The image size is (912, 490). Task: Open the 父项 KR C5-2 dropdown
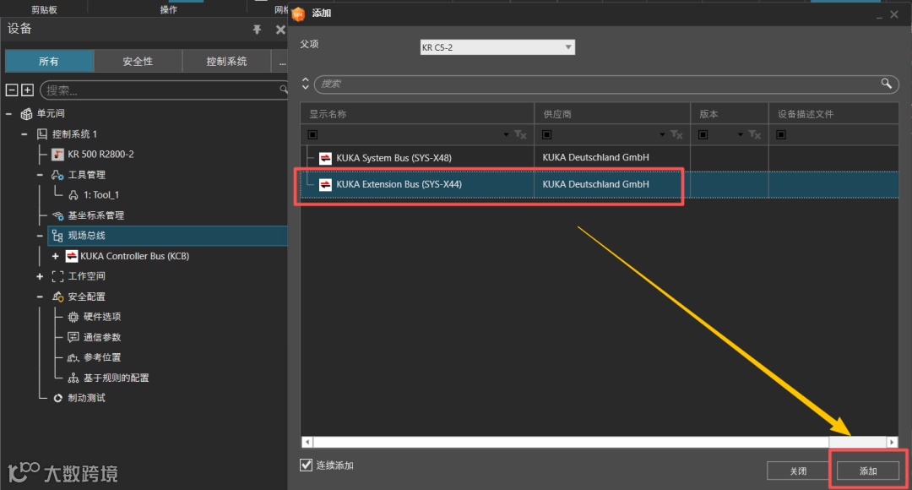pos(497,47)
